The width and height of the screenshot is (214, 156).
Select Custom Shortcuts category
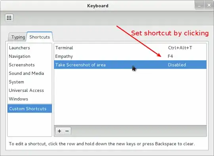tap(30, 108)
